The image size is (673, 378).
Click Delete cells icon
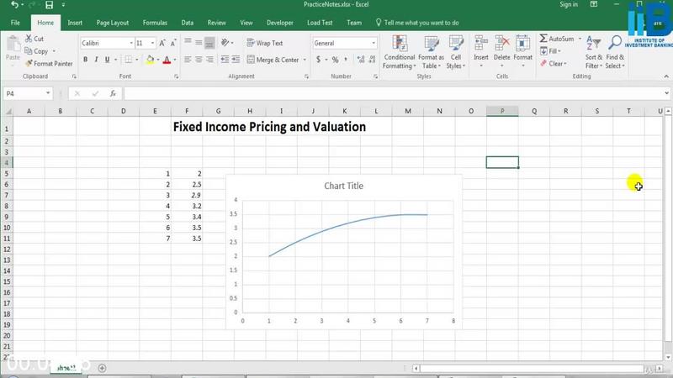click(x=501, y=44)
